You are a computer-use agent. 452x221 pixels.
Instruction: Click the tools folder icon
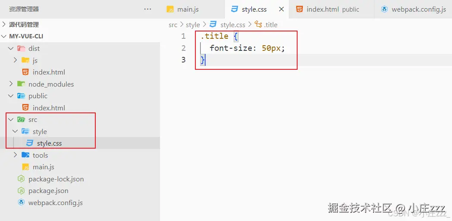25,155
